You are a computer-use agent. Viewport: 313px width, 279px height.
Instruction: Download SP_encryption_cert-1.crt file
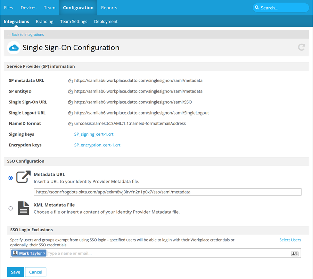coord(97,145)
